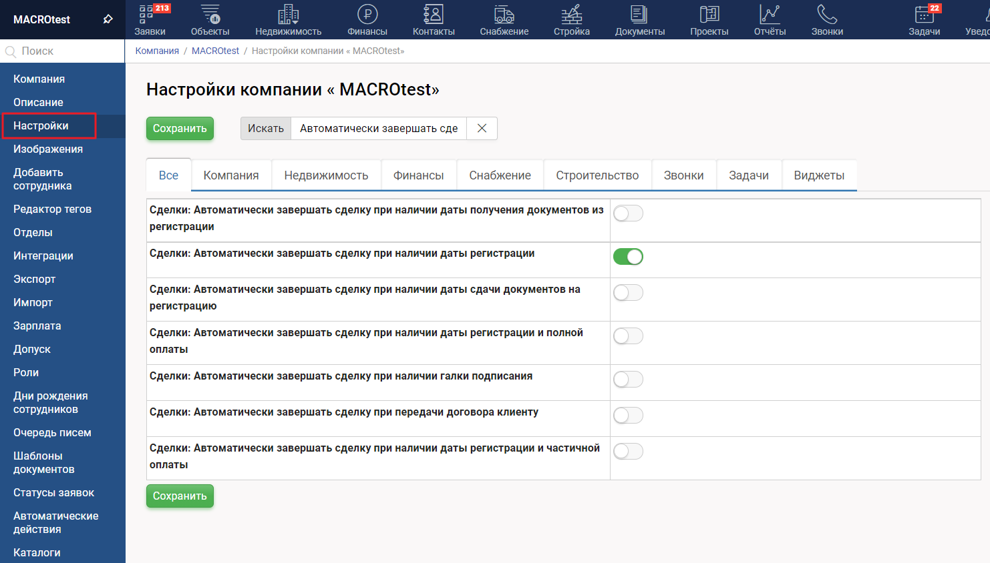The height and width of the screenshot is (563, 990).
Task: Switch to the Все tab
Action: pos(168,175)
